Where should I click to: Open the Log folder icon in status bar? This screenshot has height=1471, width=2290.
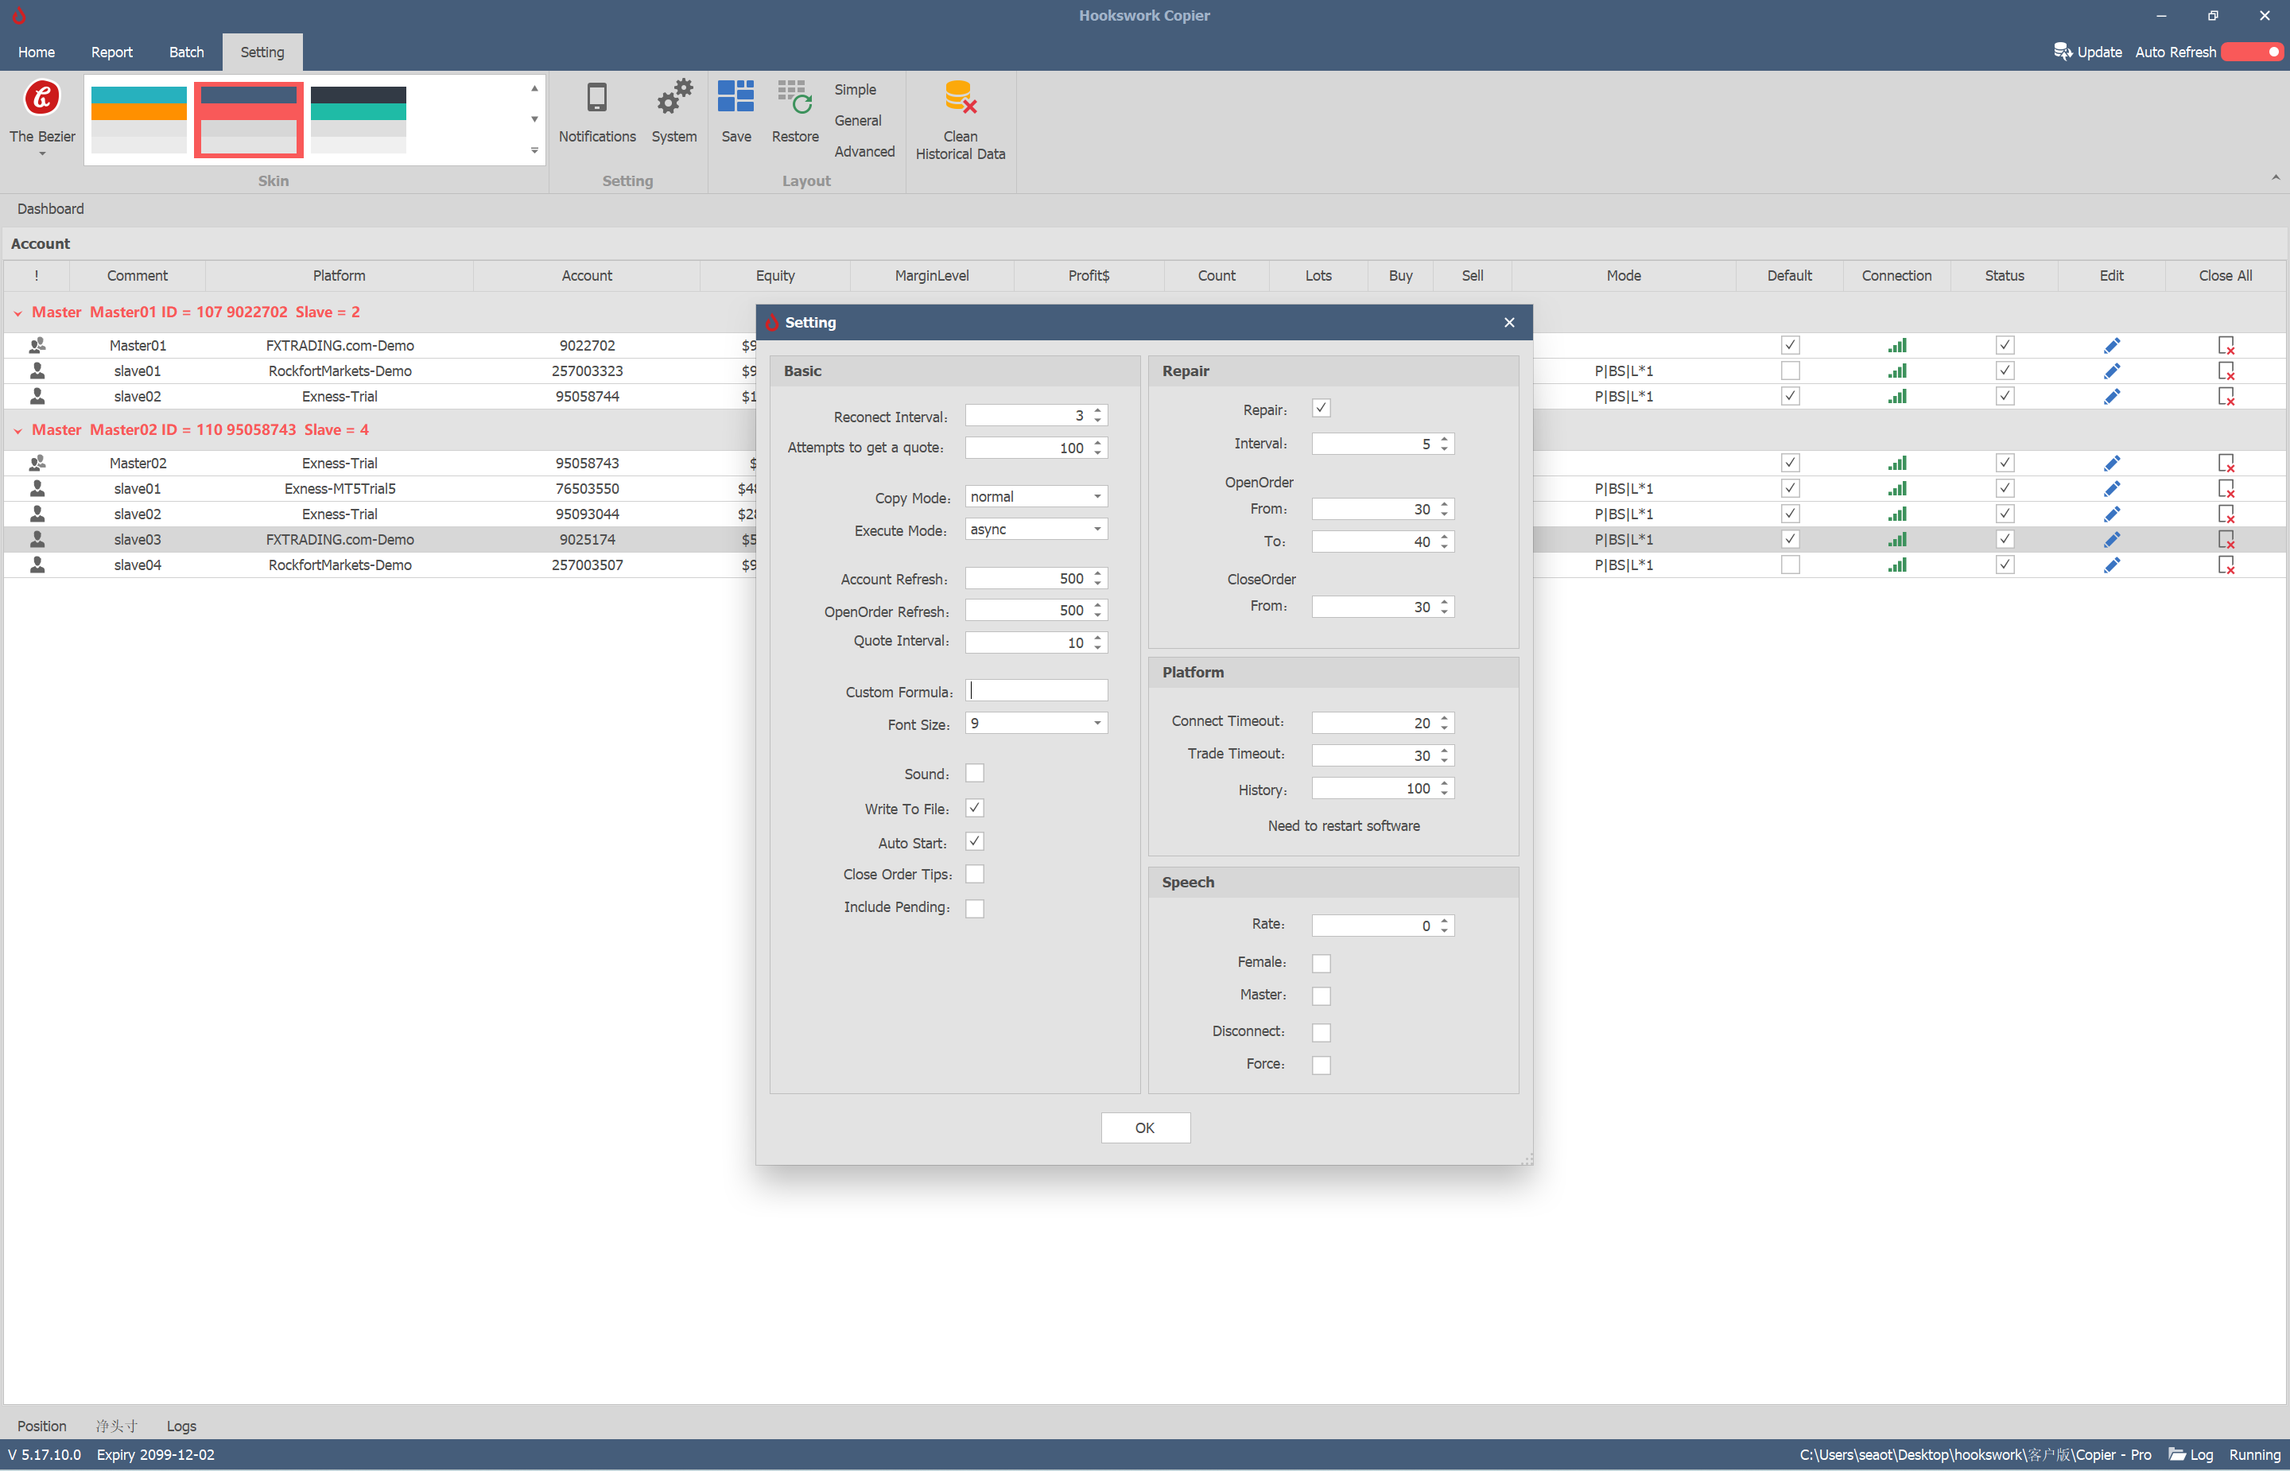coord(2177,1455)
